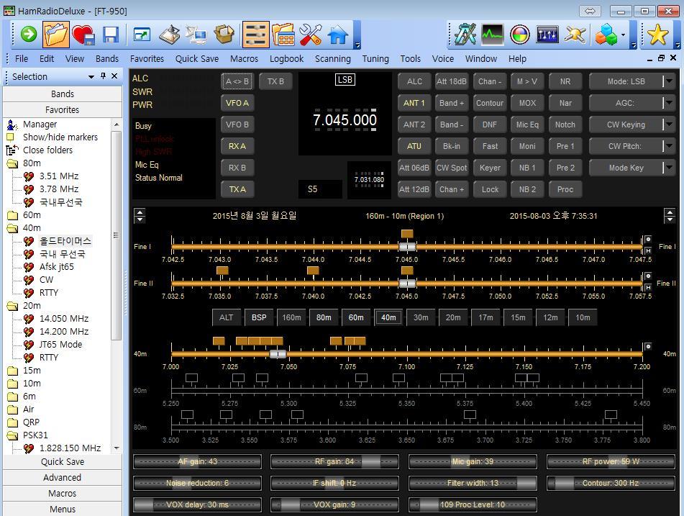This screenshot has width=684, height=516.
Task: Click the yellow star favorites icon
Action: [x=657, y=34]
